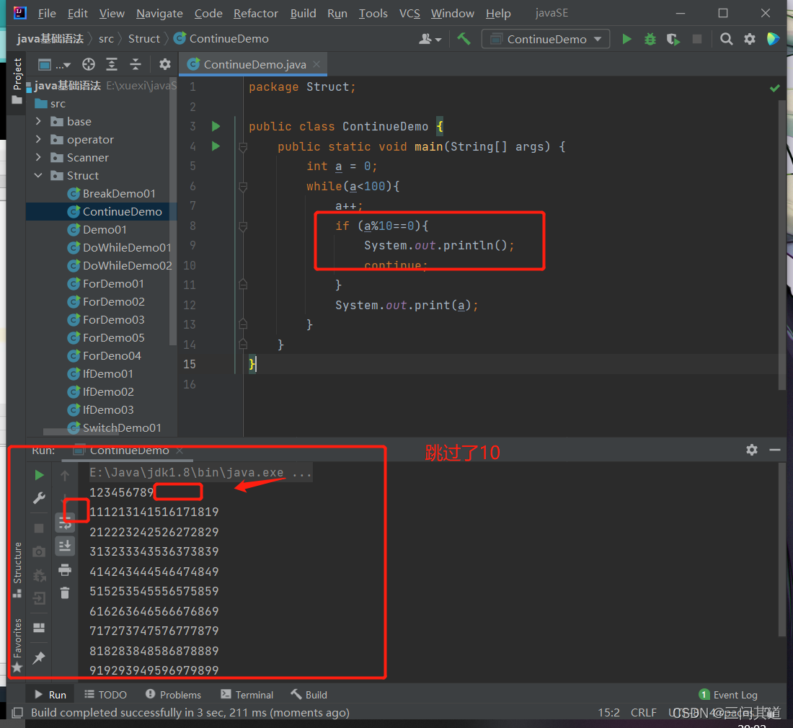
Task: Open the Refactor menu
Action: tap(255, 13)
